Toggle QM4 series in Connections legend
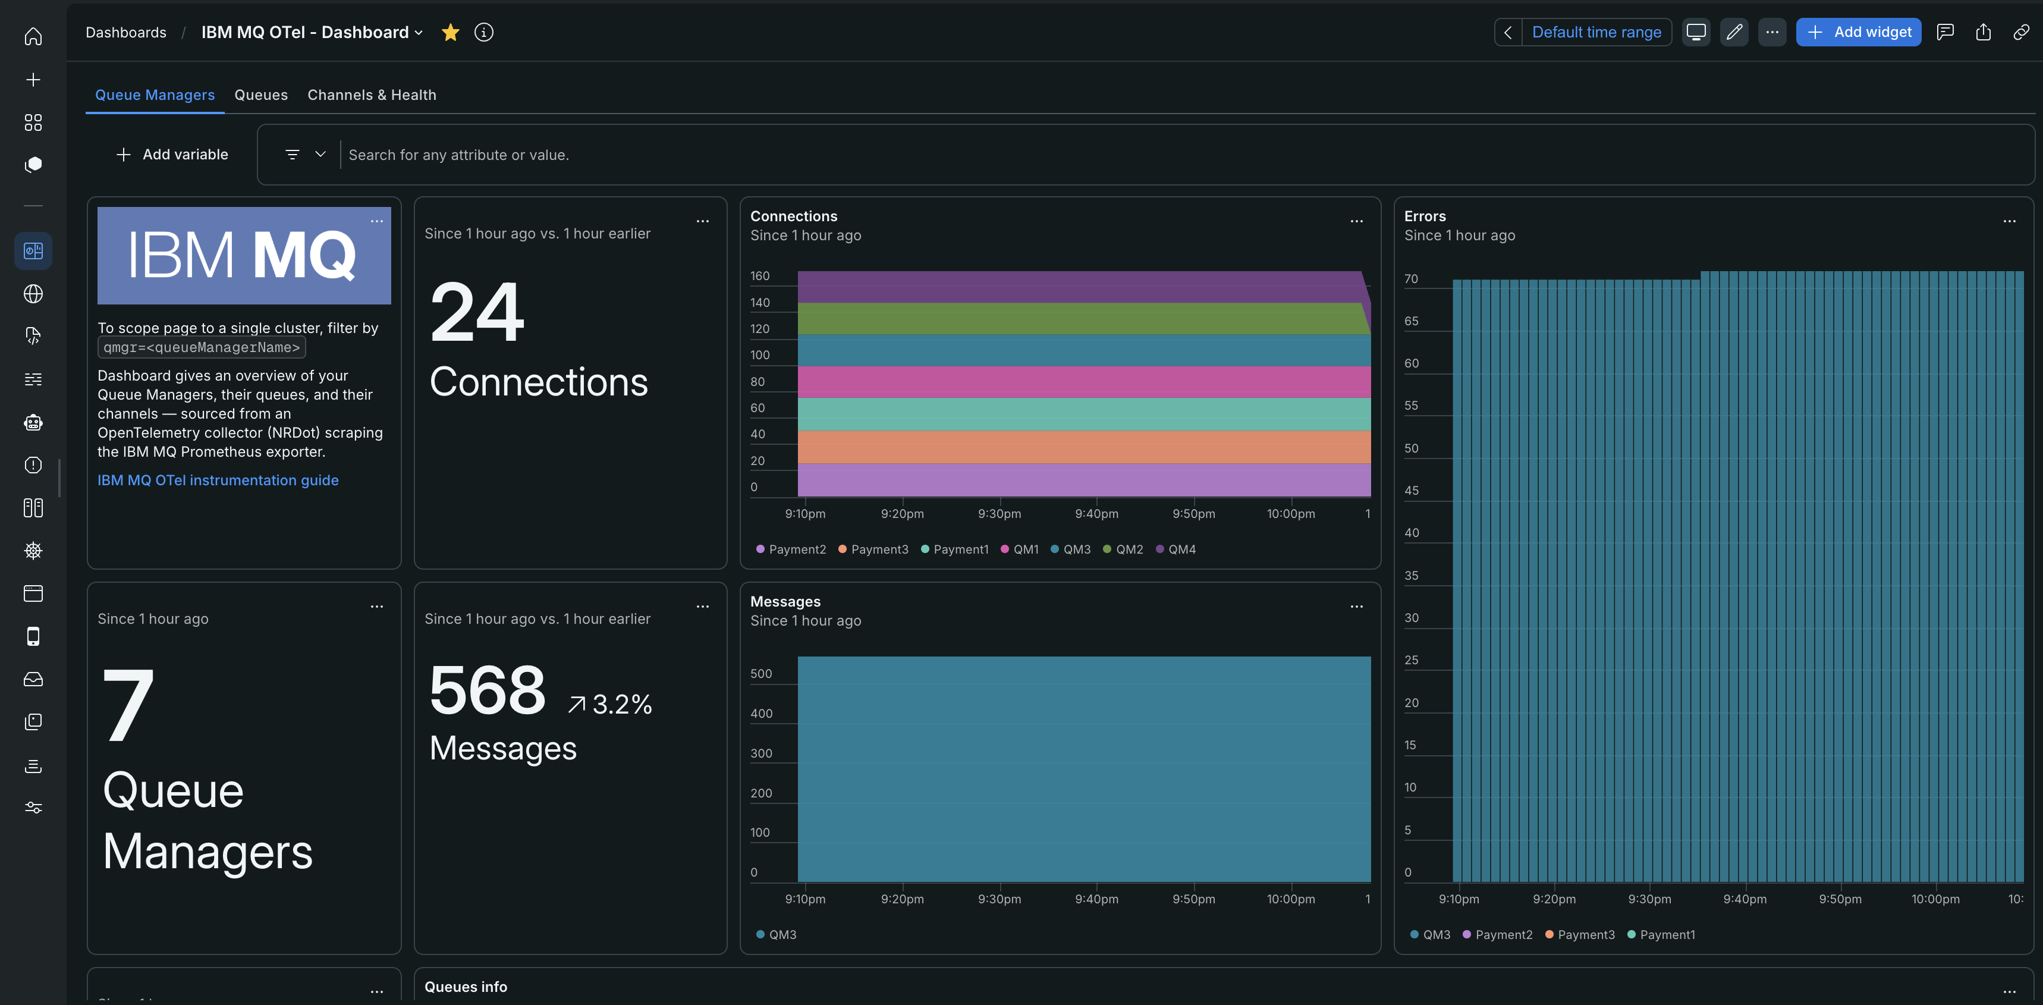The image size is (2043, 1005). [1175, 549]
